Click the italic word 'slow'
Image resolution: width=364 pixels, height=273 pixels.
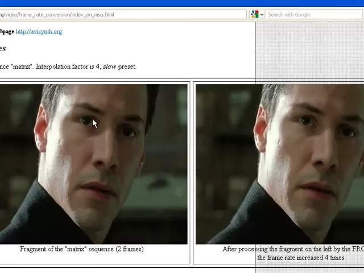pyautogui.click(x=109, y=67)
